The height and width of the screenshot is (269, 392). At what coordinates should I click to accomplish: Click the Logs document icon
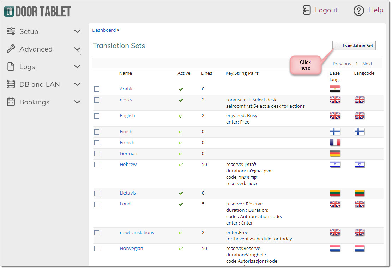pos(11,67)
